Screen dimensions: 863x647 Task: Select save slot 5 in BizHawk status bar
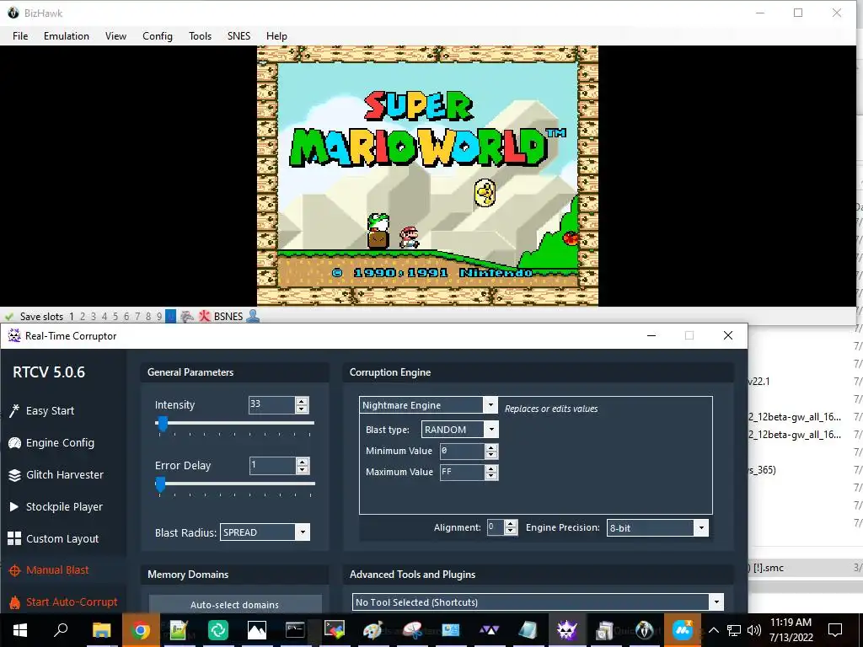pos(115,317)
